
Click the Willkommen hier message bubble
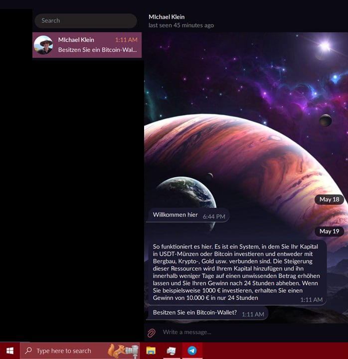point(188,215)
